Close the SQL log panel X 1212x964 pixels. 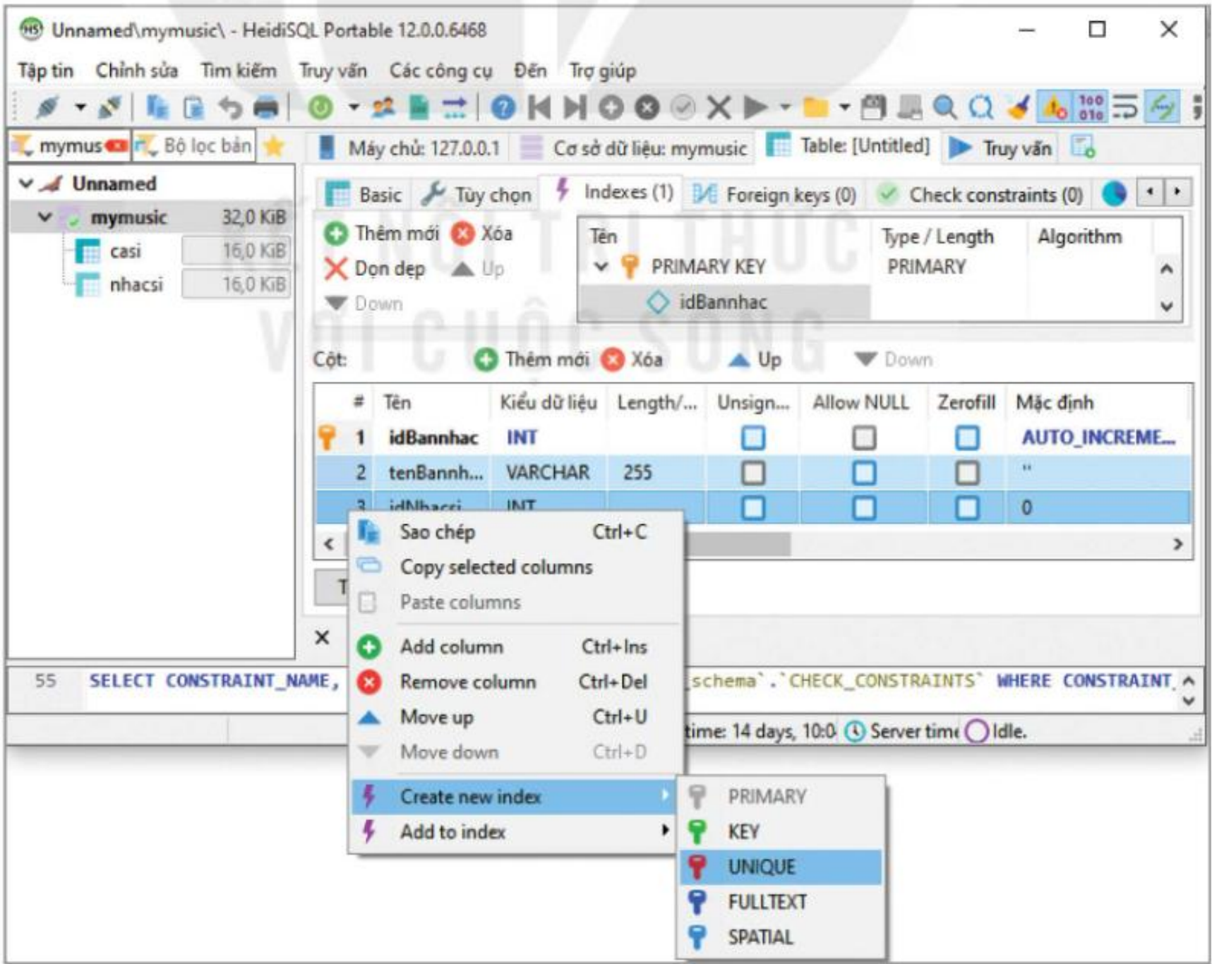coord(322,638)
